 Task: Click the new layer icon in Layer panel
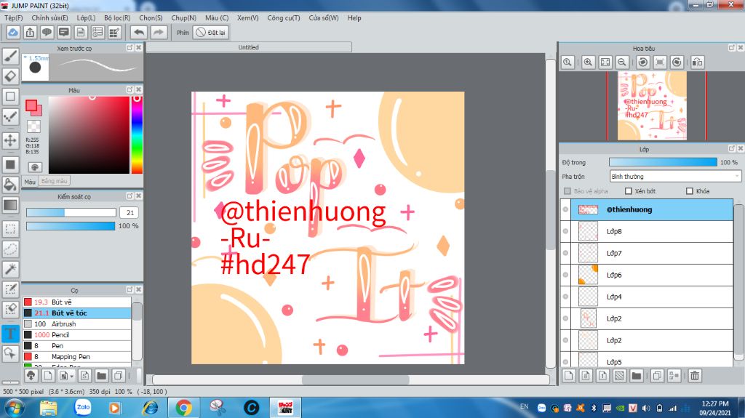click(569, 376)
